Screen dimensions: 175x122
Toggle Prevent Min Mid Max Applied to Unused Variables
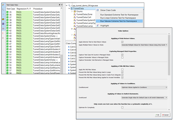click(x=122, y=77)
